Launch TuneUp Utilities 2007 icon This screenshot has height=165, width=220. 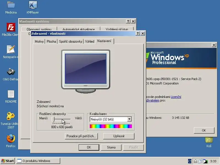(11, 116)
